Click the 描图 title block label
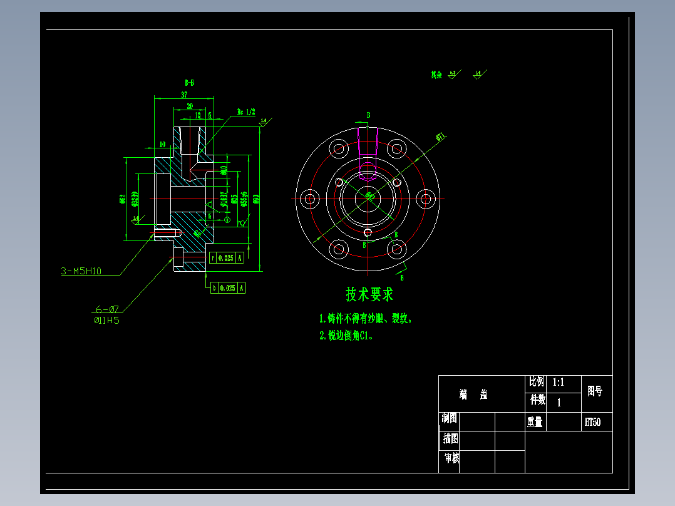 click(x=451, y=439)
